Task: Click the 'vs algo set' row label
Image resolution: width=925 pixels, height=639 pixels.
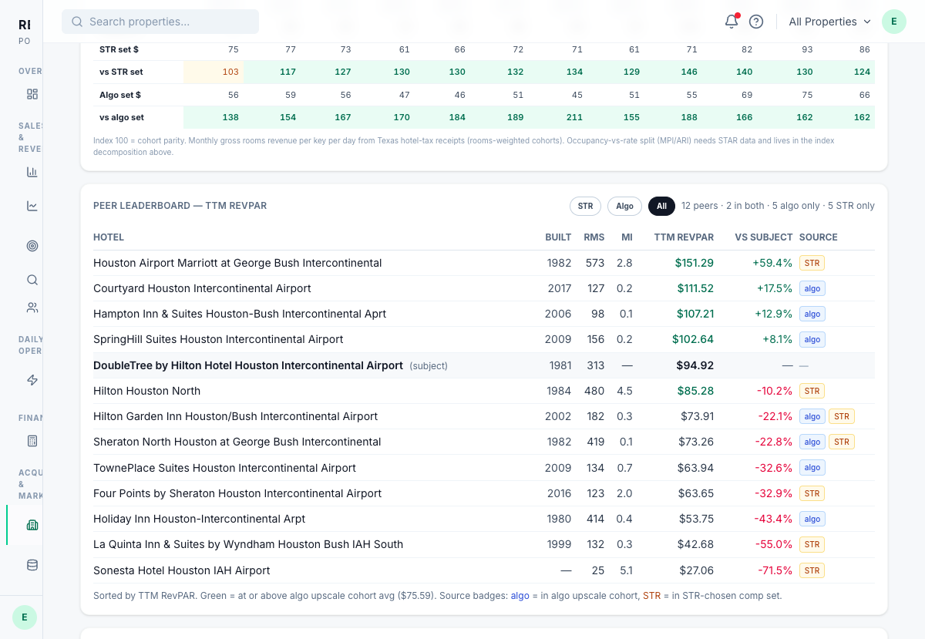Action: pos(122,117)
